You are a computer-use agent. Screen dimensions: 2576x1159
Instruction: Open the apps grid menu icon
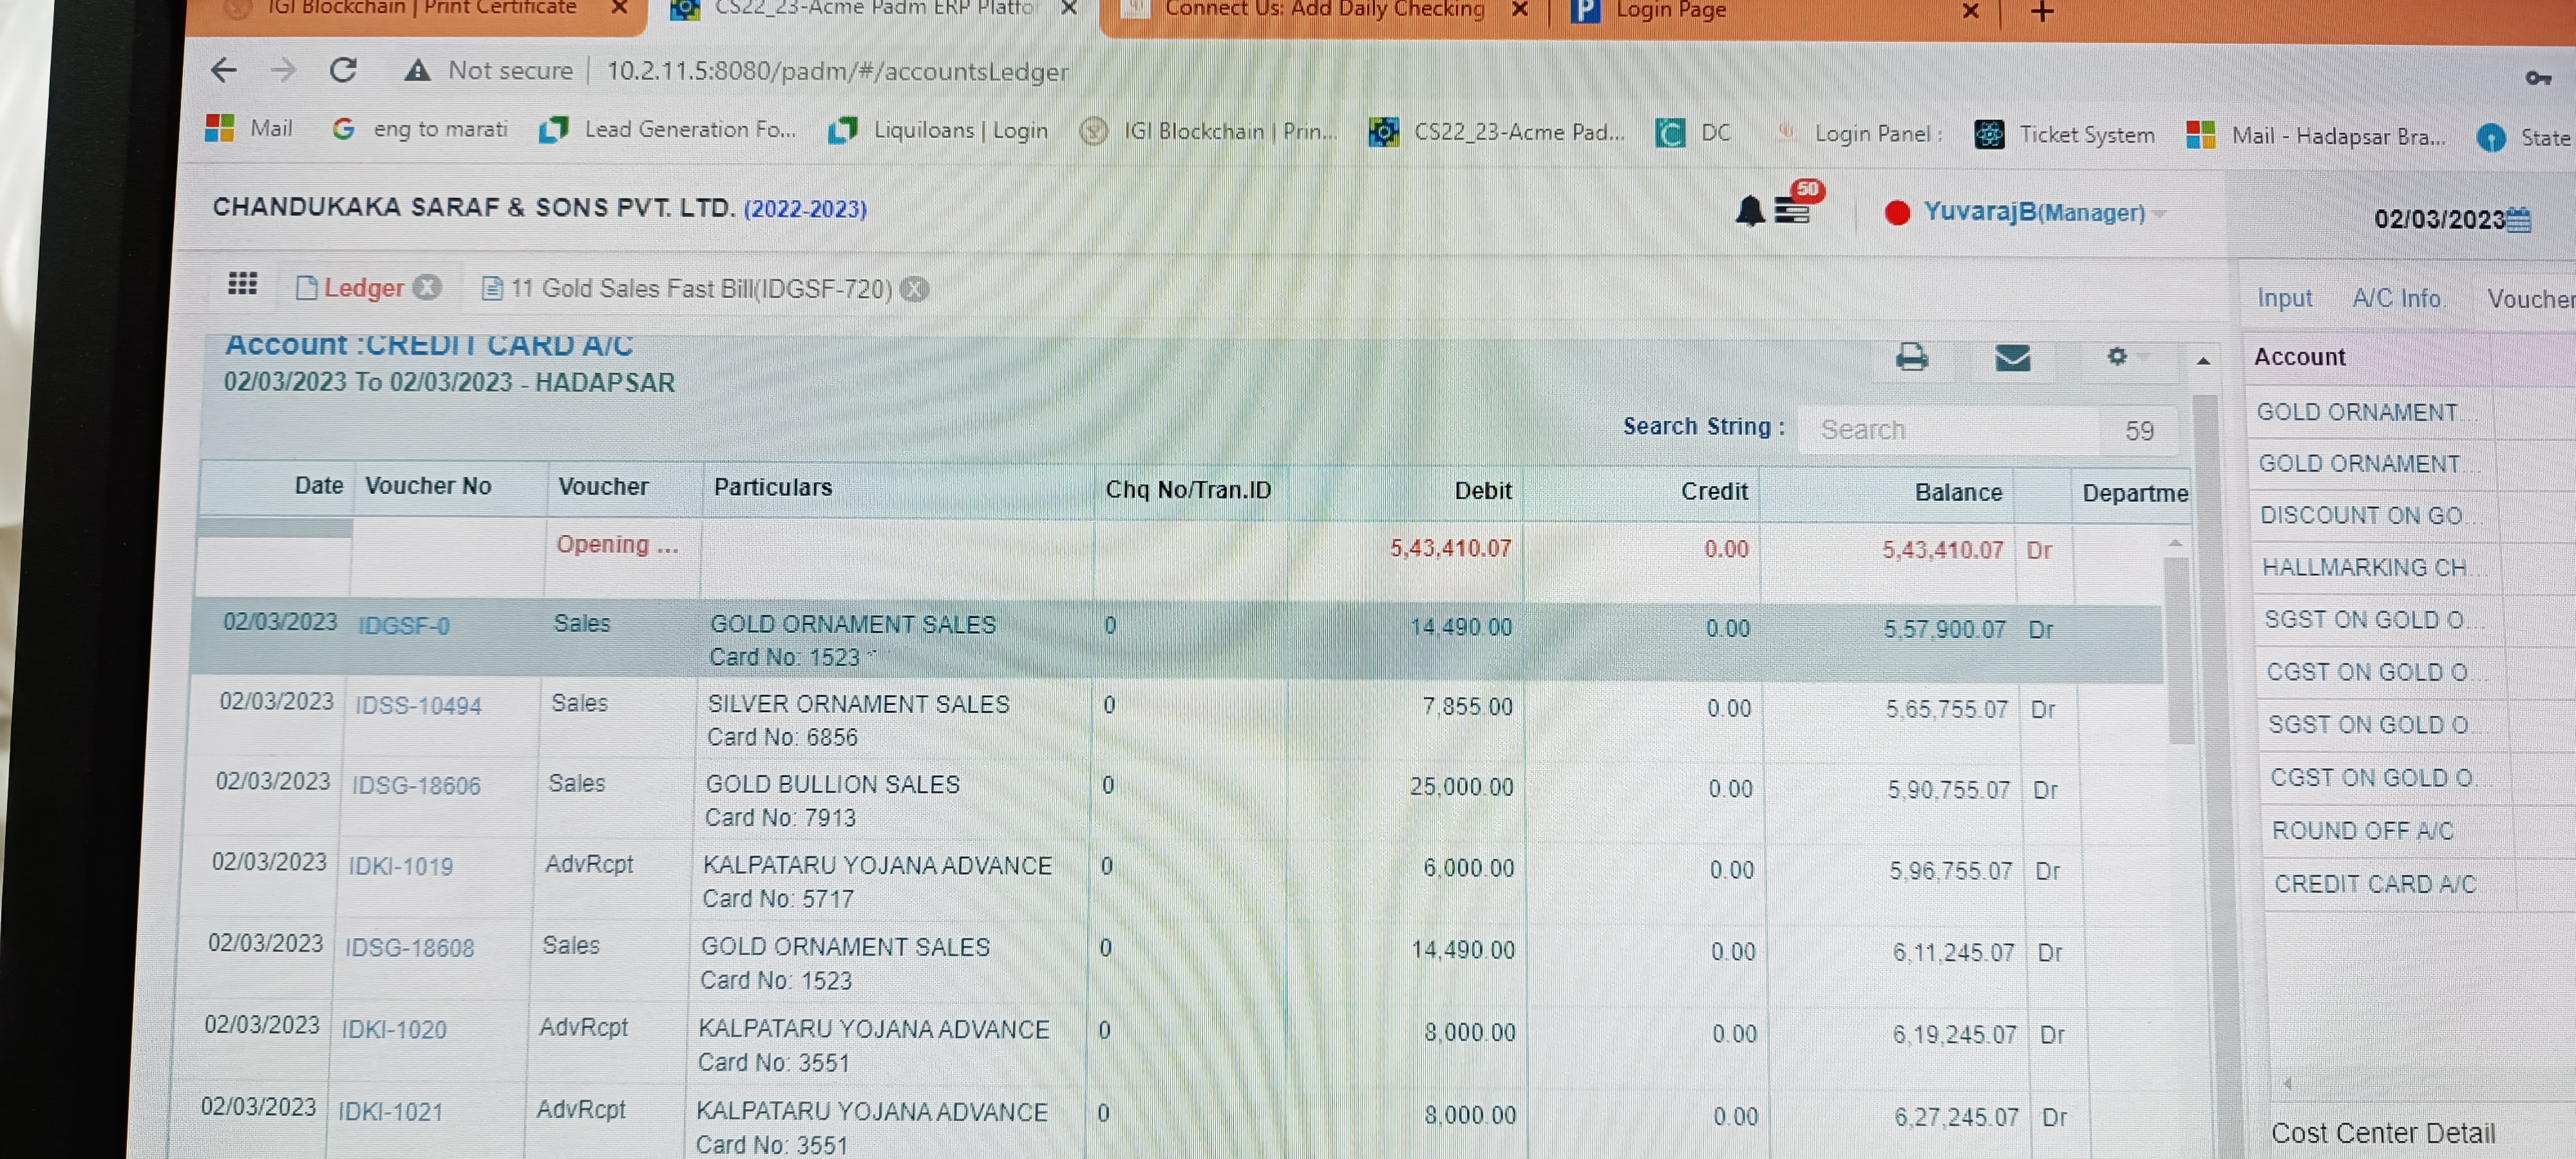242,284
